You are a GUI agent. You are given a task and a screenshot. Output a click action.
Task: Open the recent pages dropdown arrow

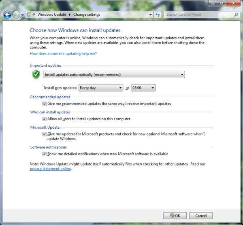[22, 15]
